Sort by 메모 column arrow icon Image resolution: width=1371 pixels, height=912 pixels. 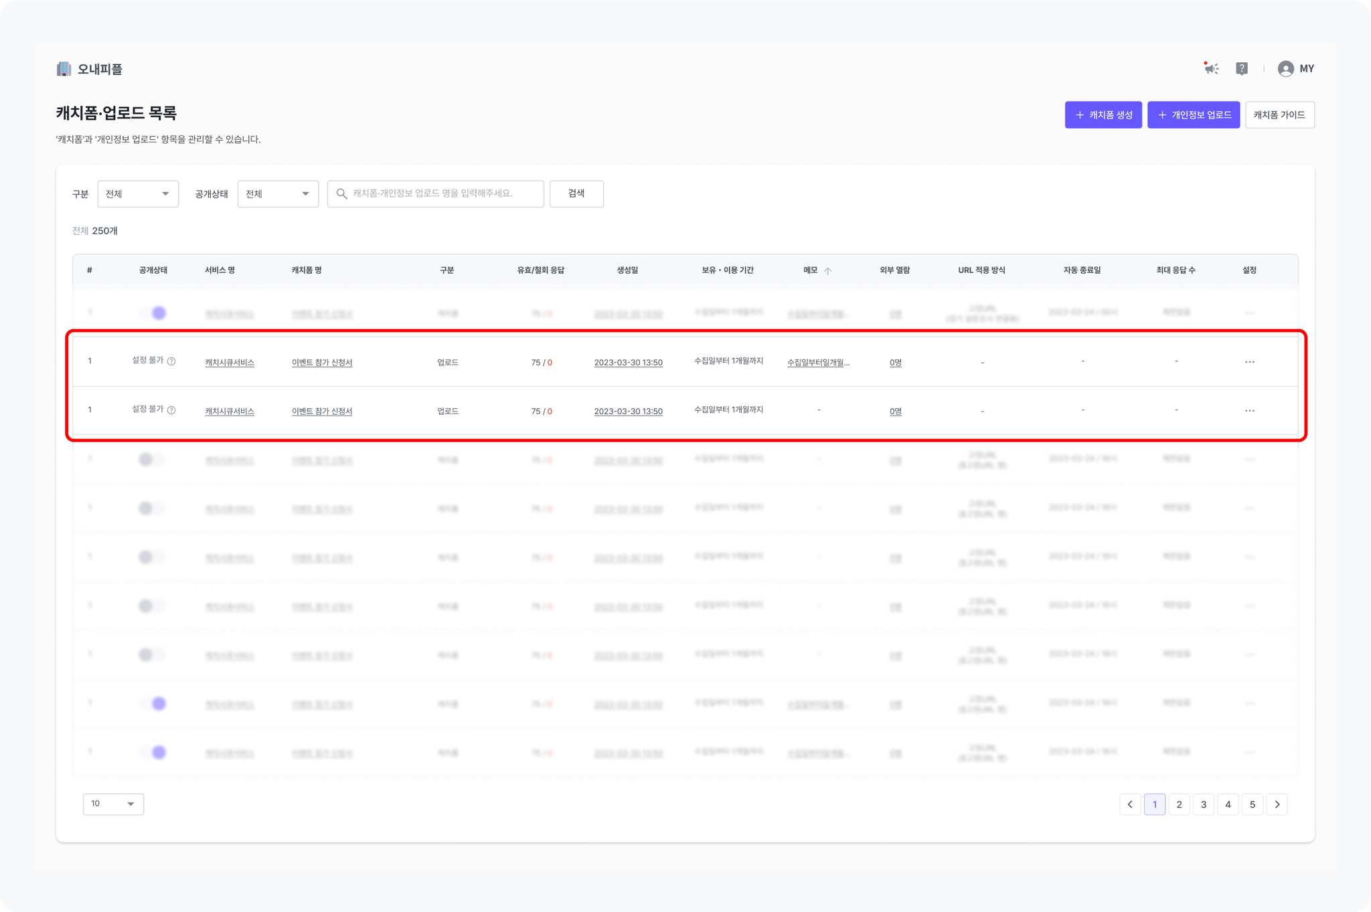[x=828, y=270]
